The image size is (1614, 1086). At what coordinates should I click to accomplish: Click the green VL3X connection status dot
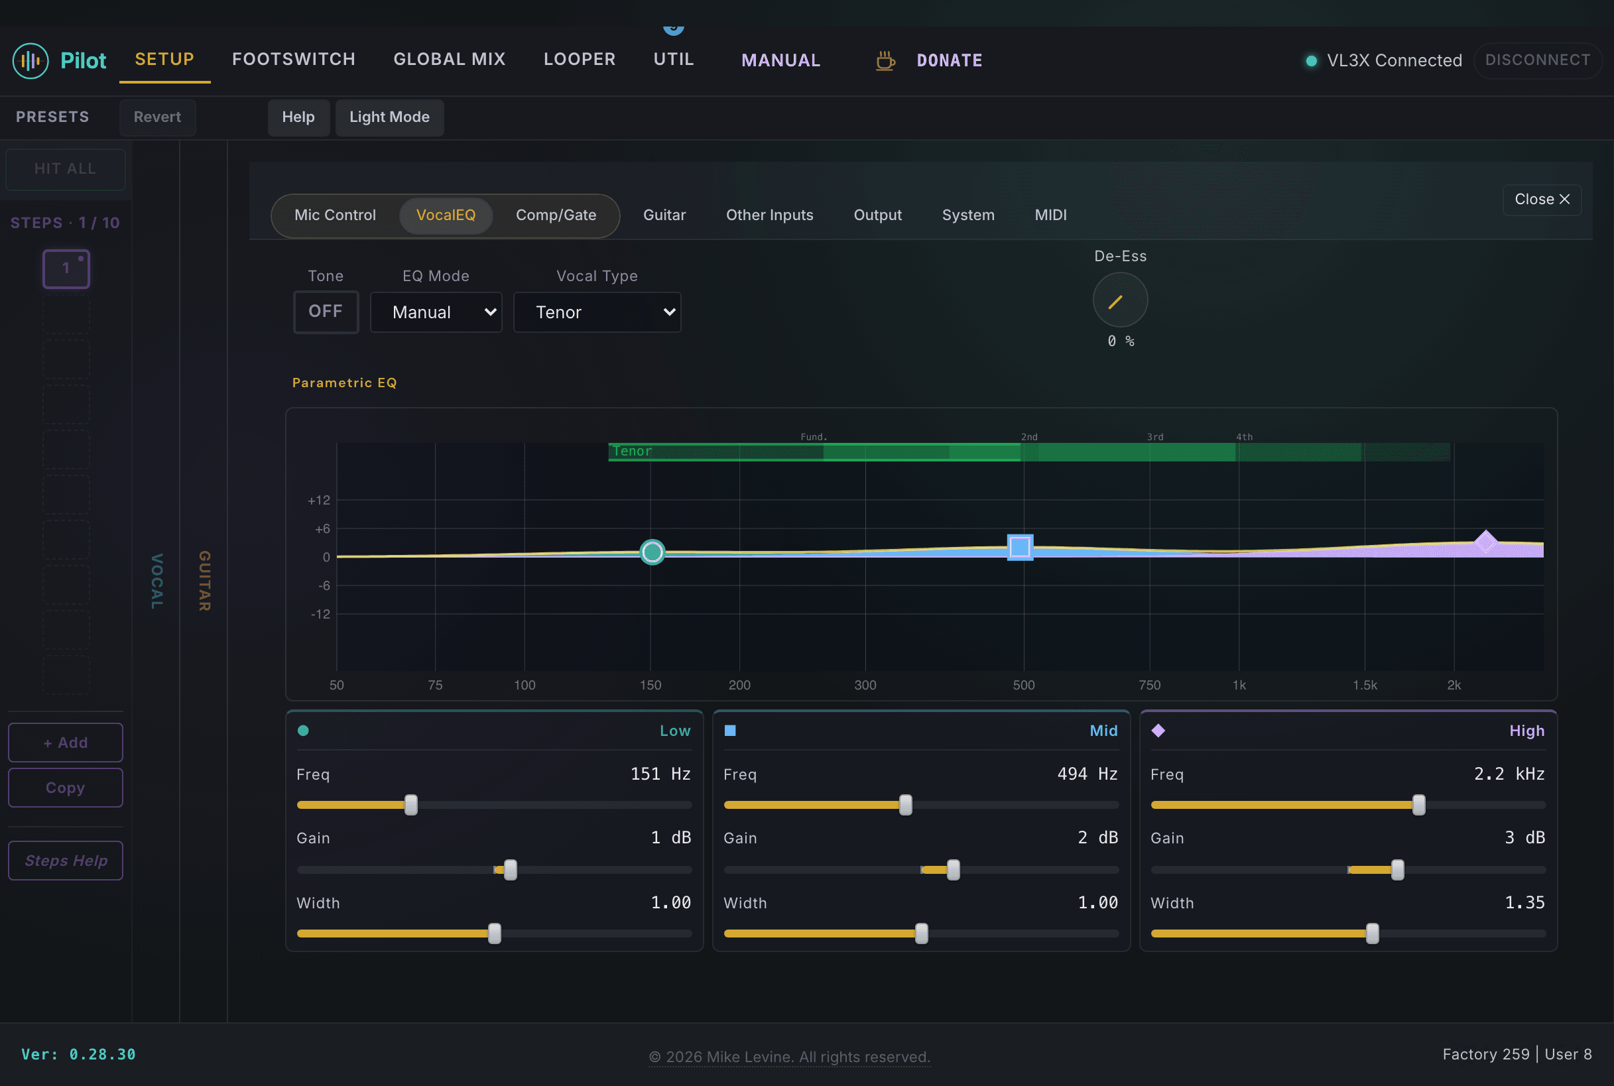pyautogui.click(x=1310, y=61)
